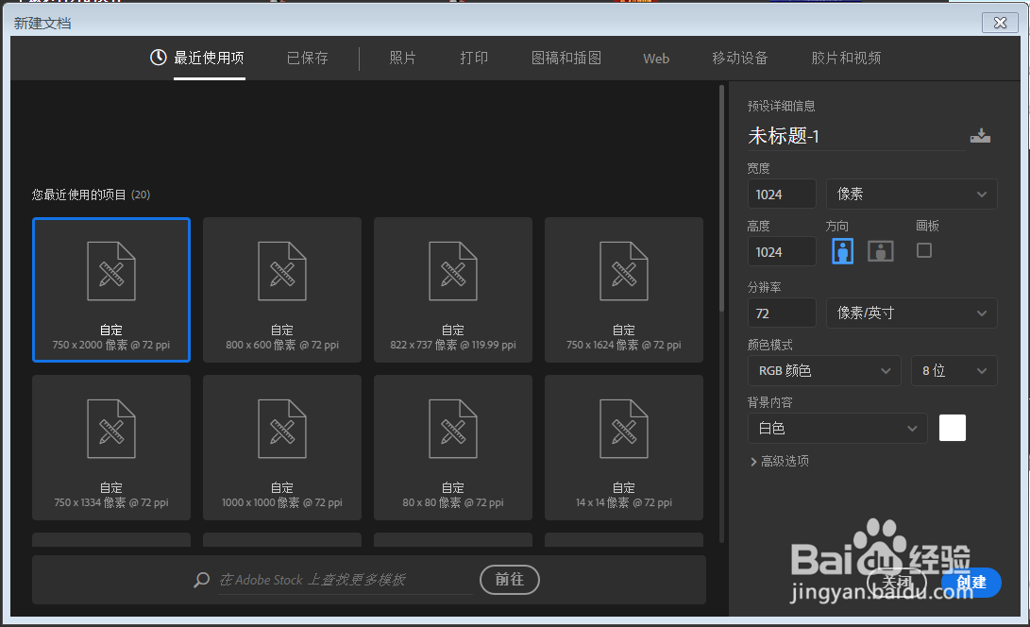This screenshot has height=627, width=1030.
Task: Click the text 750 x 1334 像素 @ 72 ppi
Action: 111,502
